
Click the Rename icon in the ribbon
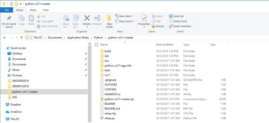tap(97, 18)
